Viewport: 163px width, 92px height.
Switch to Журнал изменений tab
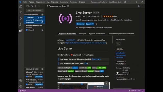97,33
